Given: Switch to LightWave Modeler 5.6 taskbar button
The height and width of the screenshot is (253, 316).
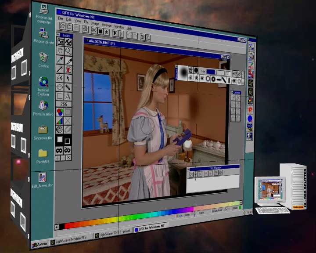Looking at the screenshot, I should click(71, 239).
